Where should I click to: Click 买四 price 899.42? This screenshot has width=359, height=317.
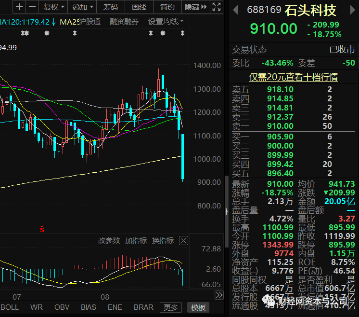[x=280, y=164]
